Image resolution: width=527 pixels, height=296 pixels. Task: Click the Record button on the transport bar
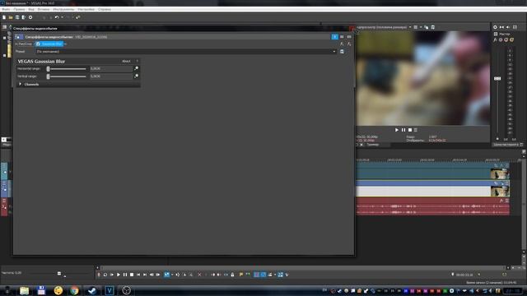click(99, 275)
